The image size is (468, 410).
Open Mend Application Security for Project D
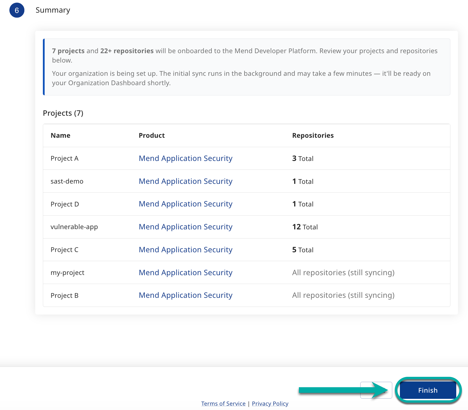[x=186, y=204]
